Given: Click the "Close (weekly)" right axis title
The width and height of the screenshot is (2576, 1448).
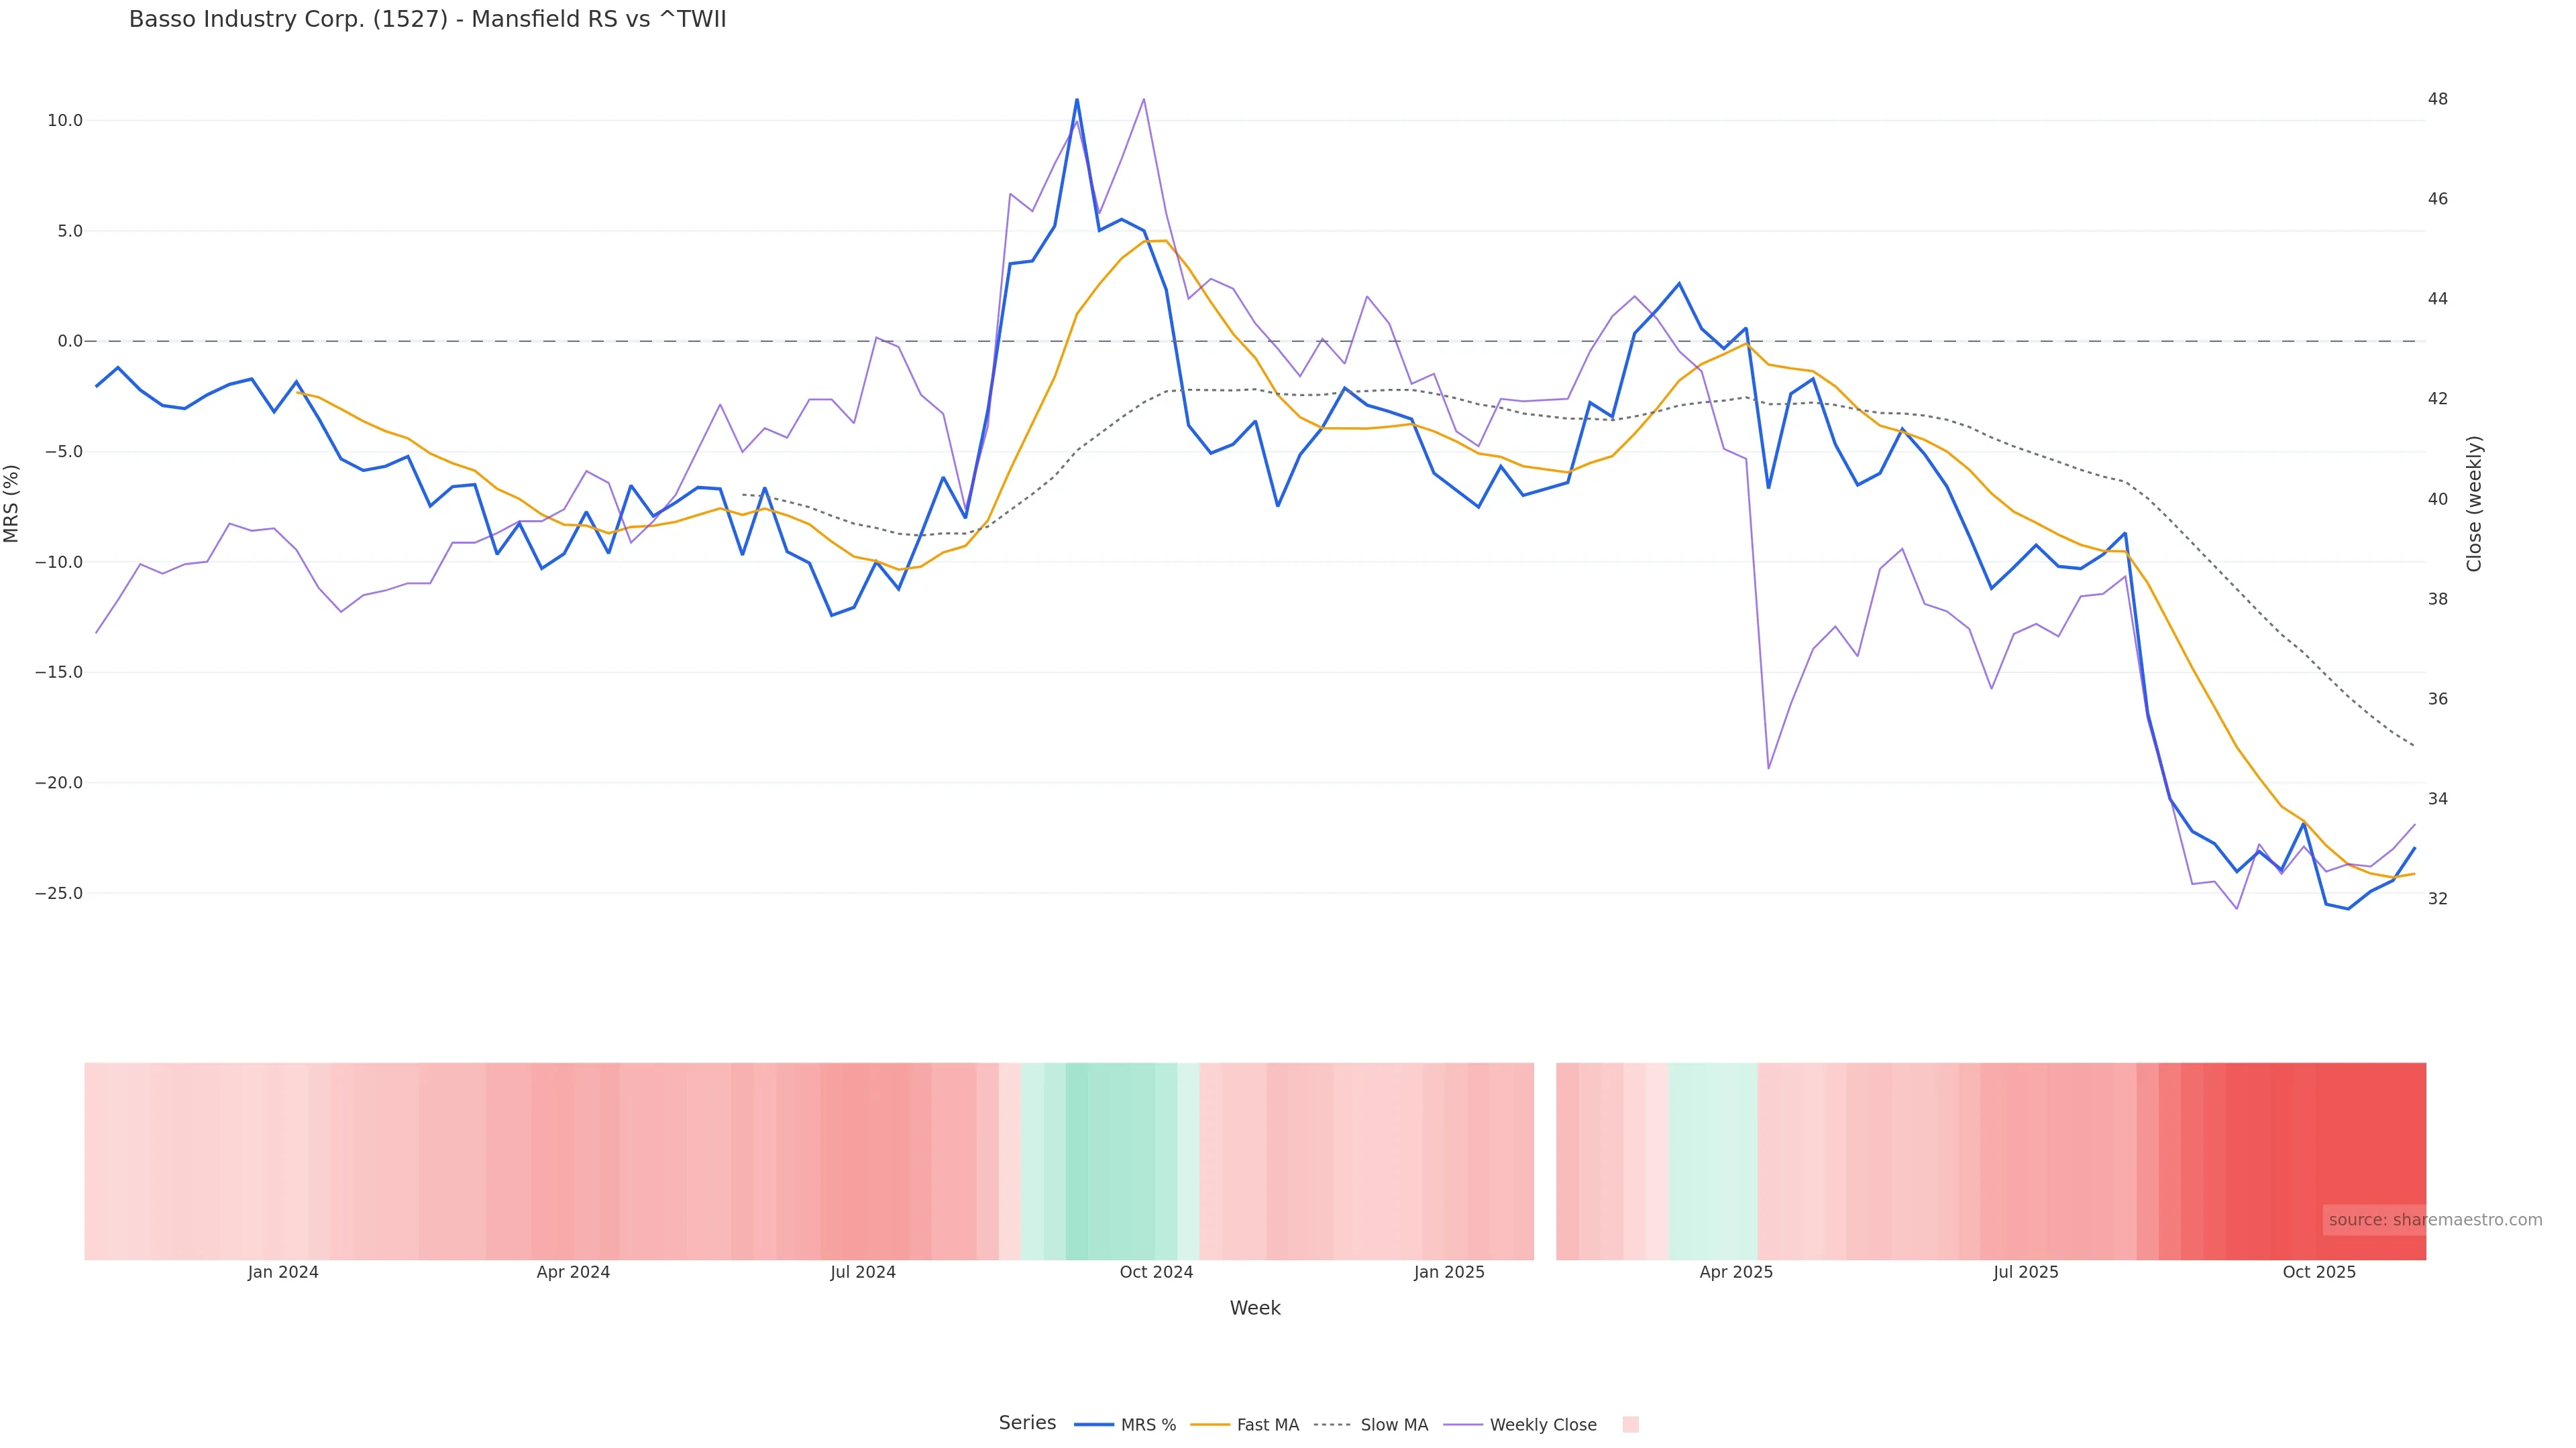Looking at the screenshot, I should pyautogui.click(x=2475, y=503).
